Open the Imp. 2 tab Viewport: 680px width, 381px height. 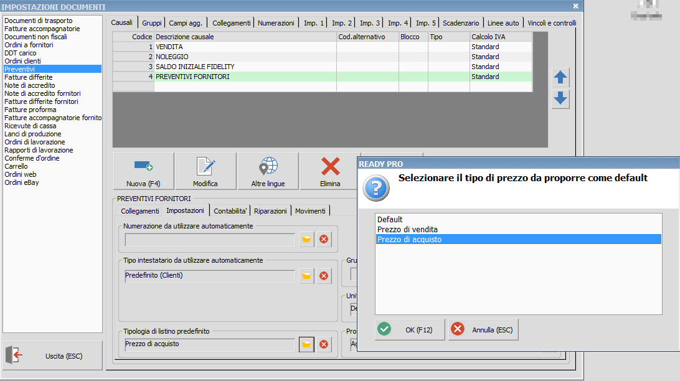[x=342, y=23]
